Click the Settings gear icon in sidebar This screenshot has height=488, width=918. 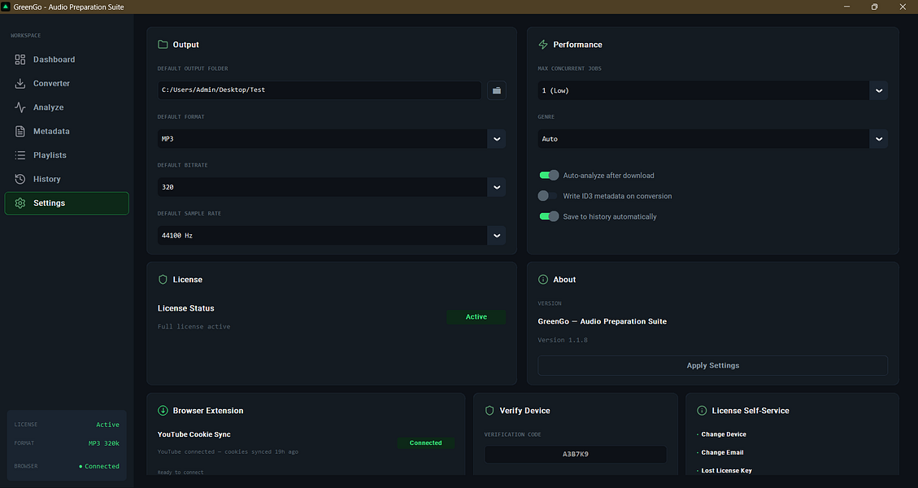20,203
